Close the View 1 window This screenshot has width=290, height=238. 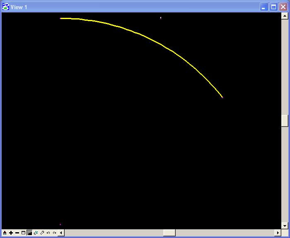point(283,7)
